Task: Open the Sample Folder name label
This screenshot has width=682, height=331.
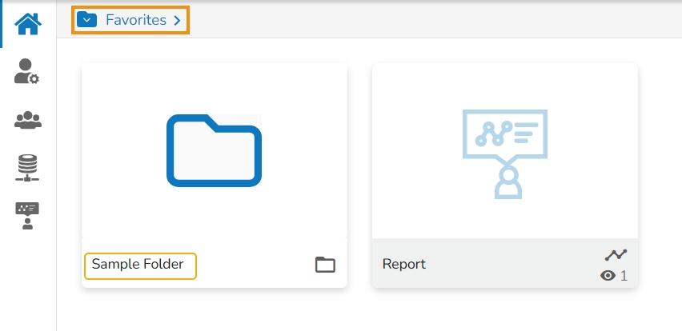Action: coord(138,265)
